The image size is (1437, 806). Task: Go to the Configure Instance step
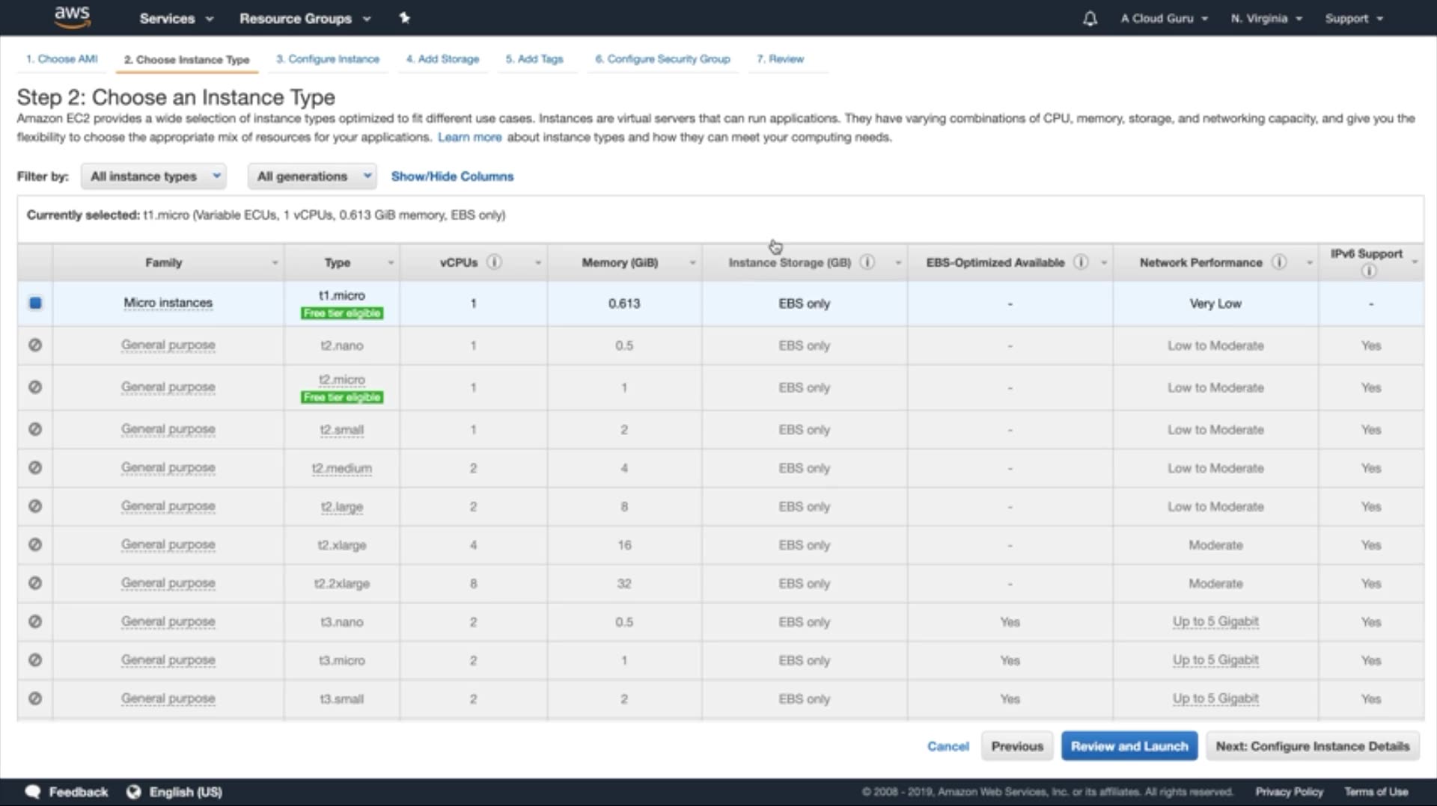328,59
